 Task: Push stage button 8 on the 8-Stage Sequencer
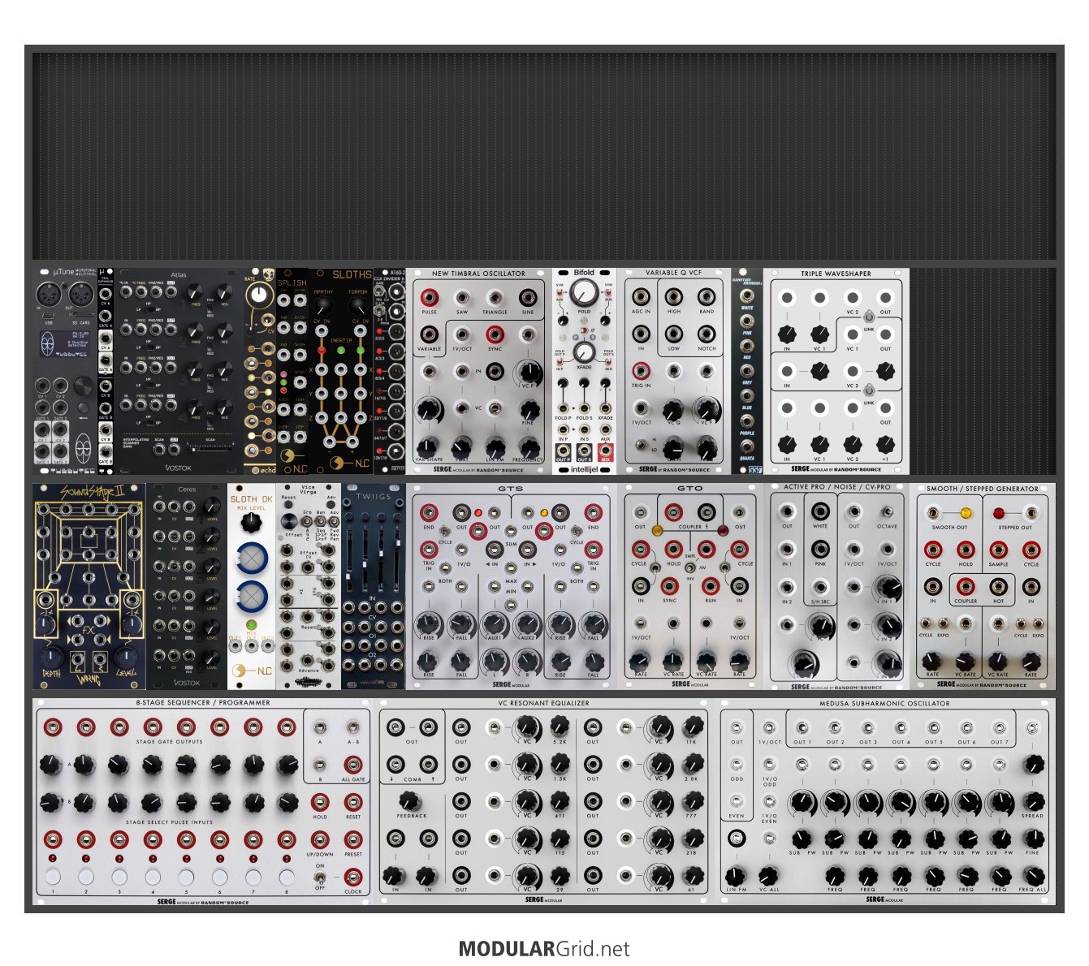(286, 877)
